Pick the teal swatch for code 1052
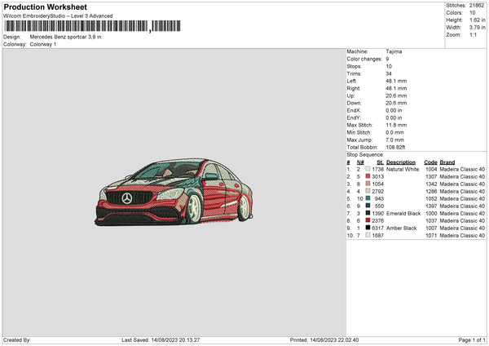489x346 pixels. [x=368, y=198]
